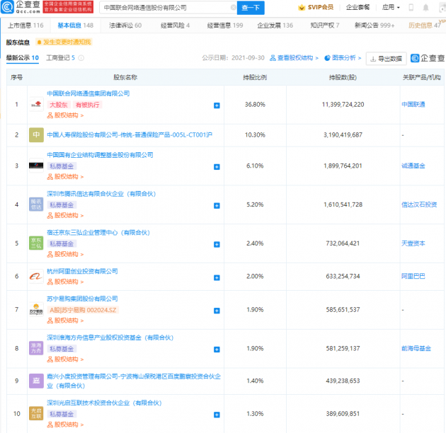Expand plus icon for 深圳光启互联 row
This screenshot has height=433, width=446.
click(217, 415)
